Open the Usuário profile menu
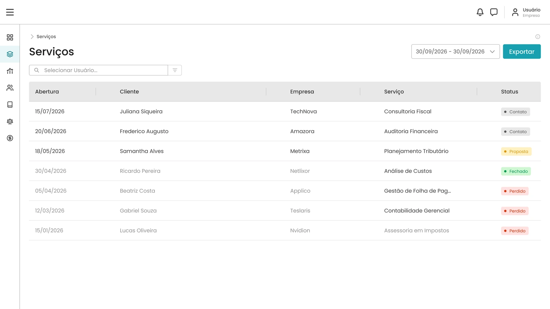550x309 pixels. [x=526, y=12]
